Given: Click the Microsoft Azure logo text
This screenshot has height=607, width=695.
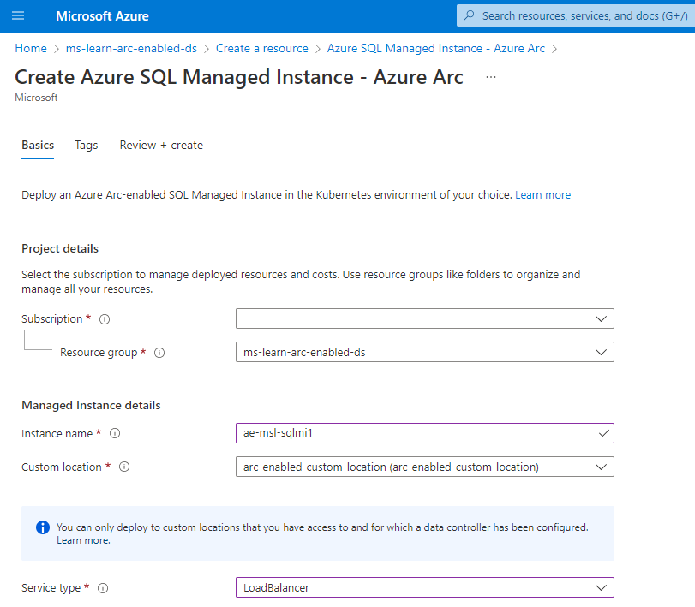Looking at the screenshot, I should [x=102, y=16].
